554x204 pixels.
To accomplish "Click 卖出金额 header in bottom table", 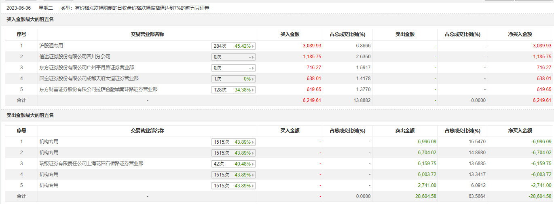I will click(405, 131).
